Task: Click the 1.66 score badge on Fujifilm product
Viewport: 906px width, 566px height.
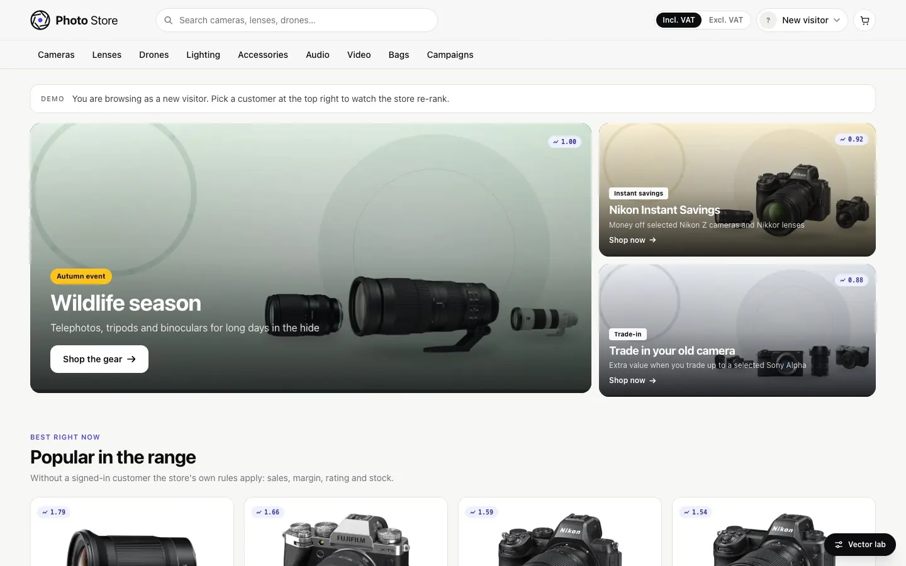Action: click(x=267, y=513)
